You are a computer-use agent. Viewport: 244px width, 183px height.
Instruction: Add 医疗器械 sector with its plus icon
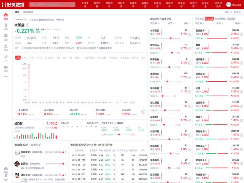[x=241, y=77]
